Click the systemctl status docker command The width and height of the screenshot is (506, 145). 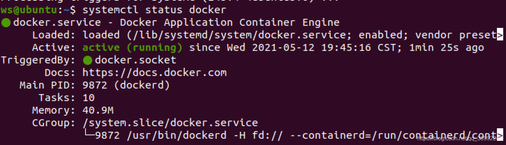[154, 10]
